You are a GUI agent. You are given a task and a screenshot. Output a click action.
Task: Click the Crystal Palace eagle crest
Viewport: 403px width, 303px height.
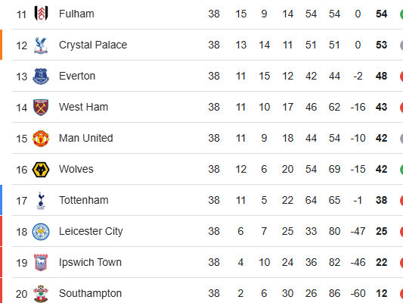pyautogui.click(x=41, y=45)
